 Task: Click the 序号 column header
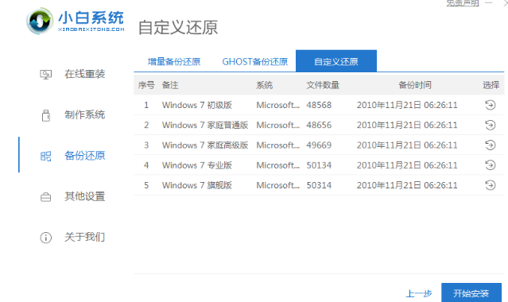146,85
